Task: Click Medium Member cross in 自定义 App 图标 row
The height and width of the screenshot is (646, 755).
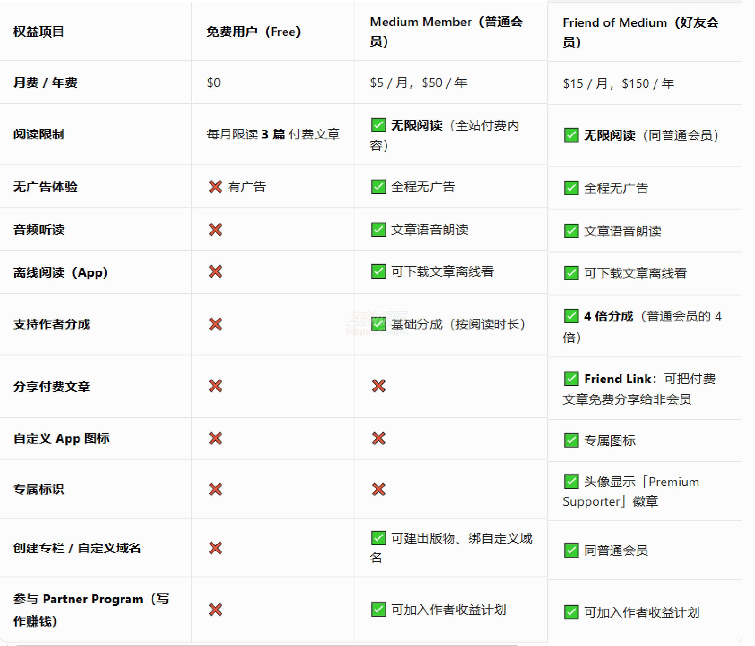Action: [379, 438]
